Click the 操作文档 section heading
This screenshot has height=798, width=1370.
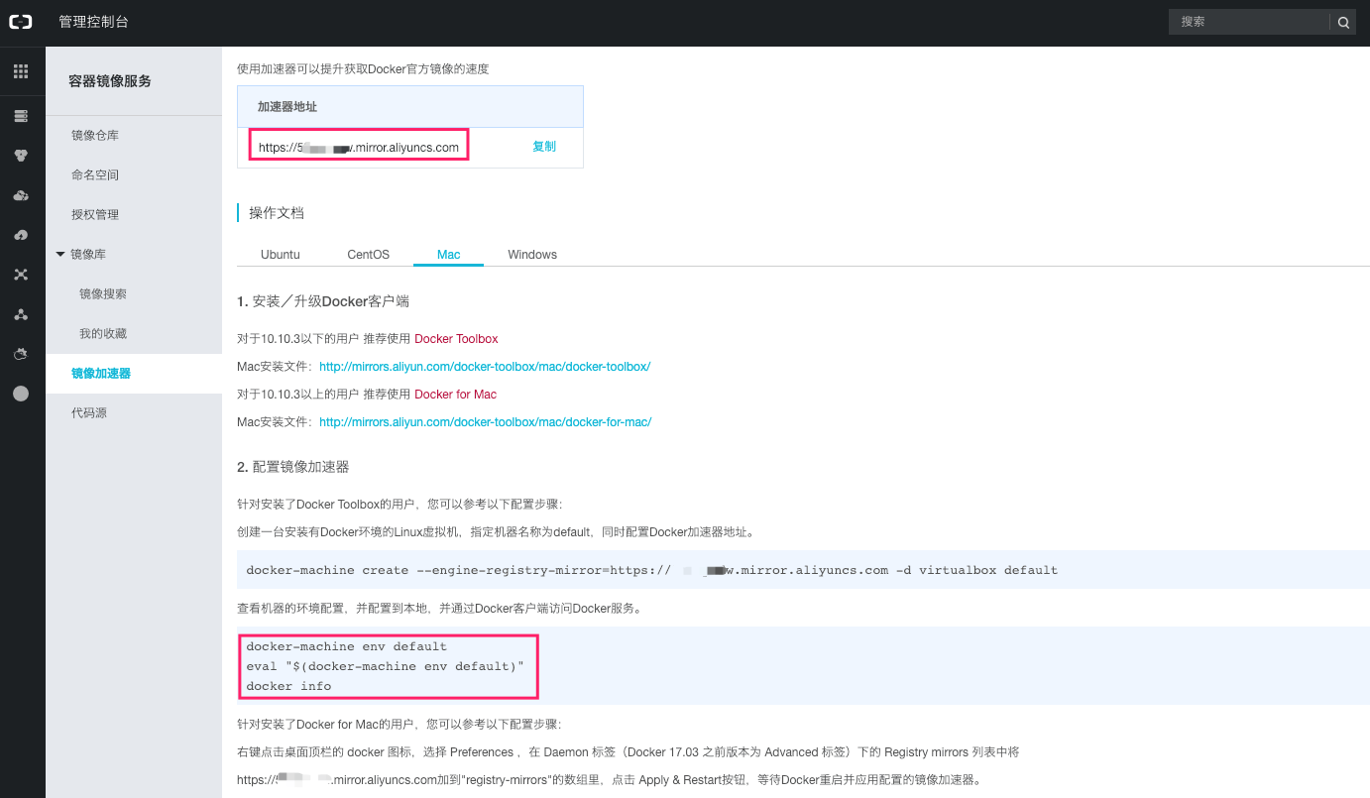click(277, 213)
